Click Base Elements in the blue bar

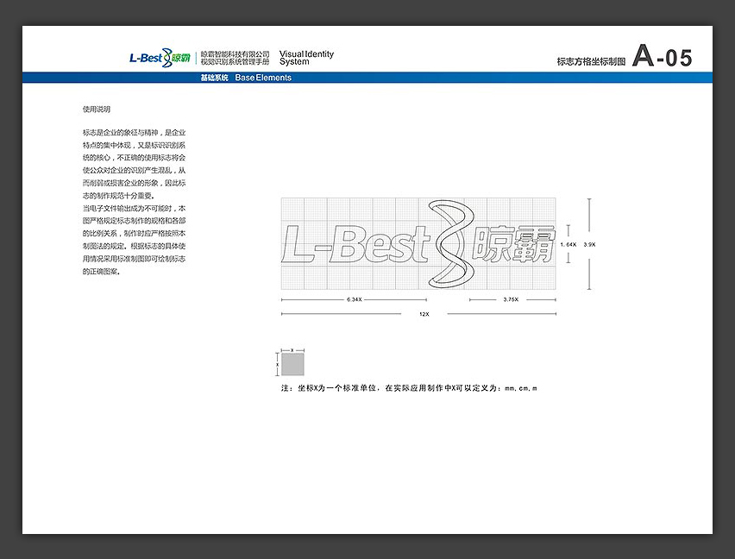pos(263,78)
